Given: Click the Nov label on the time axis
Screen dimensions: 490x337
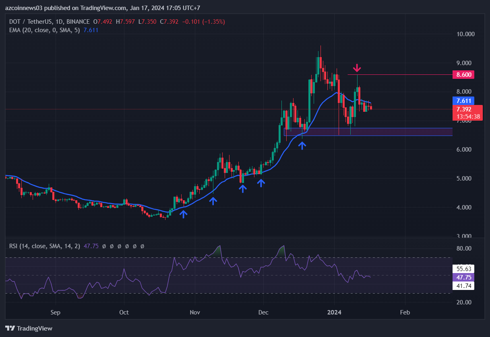Looking at the screenshot, I should (x=195, y=312).
